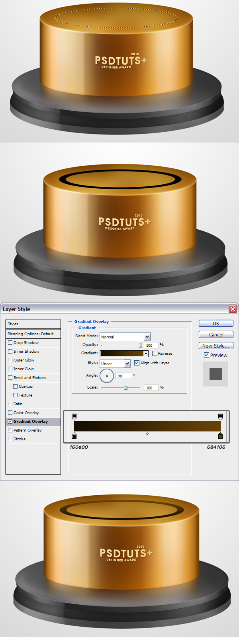Select the left color stop 160e00
The image size is (239, 637).
74,435
